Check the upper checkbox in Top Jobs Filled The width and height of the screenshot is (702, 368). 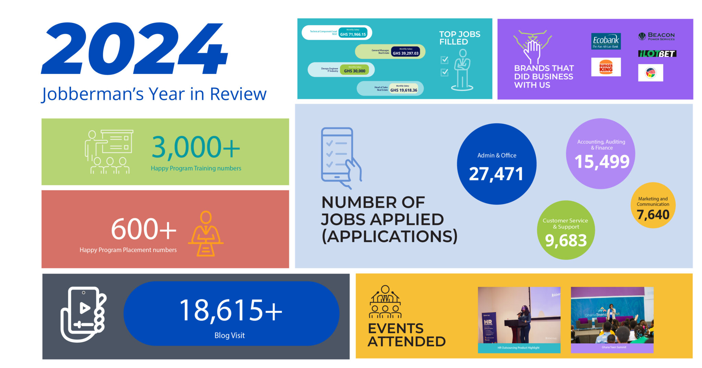point(444,59)
